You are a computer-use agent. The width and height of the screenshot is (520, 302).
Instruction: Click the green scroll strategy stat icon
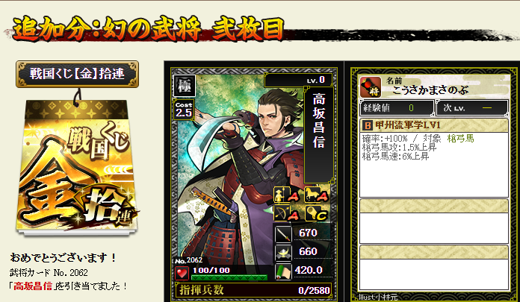click(x=283, y=271)
